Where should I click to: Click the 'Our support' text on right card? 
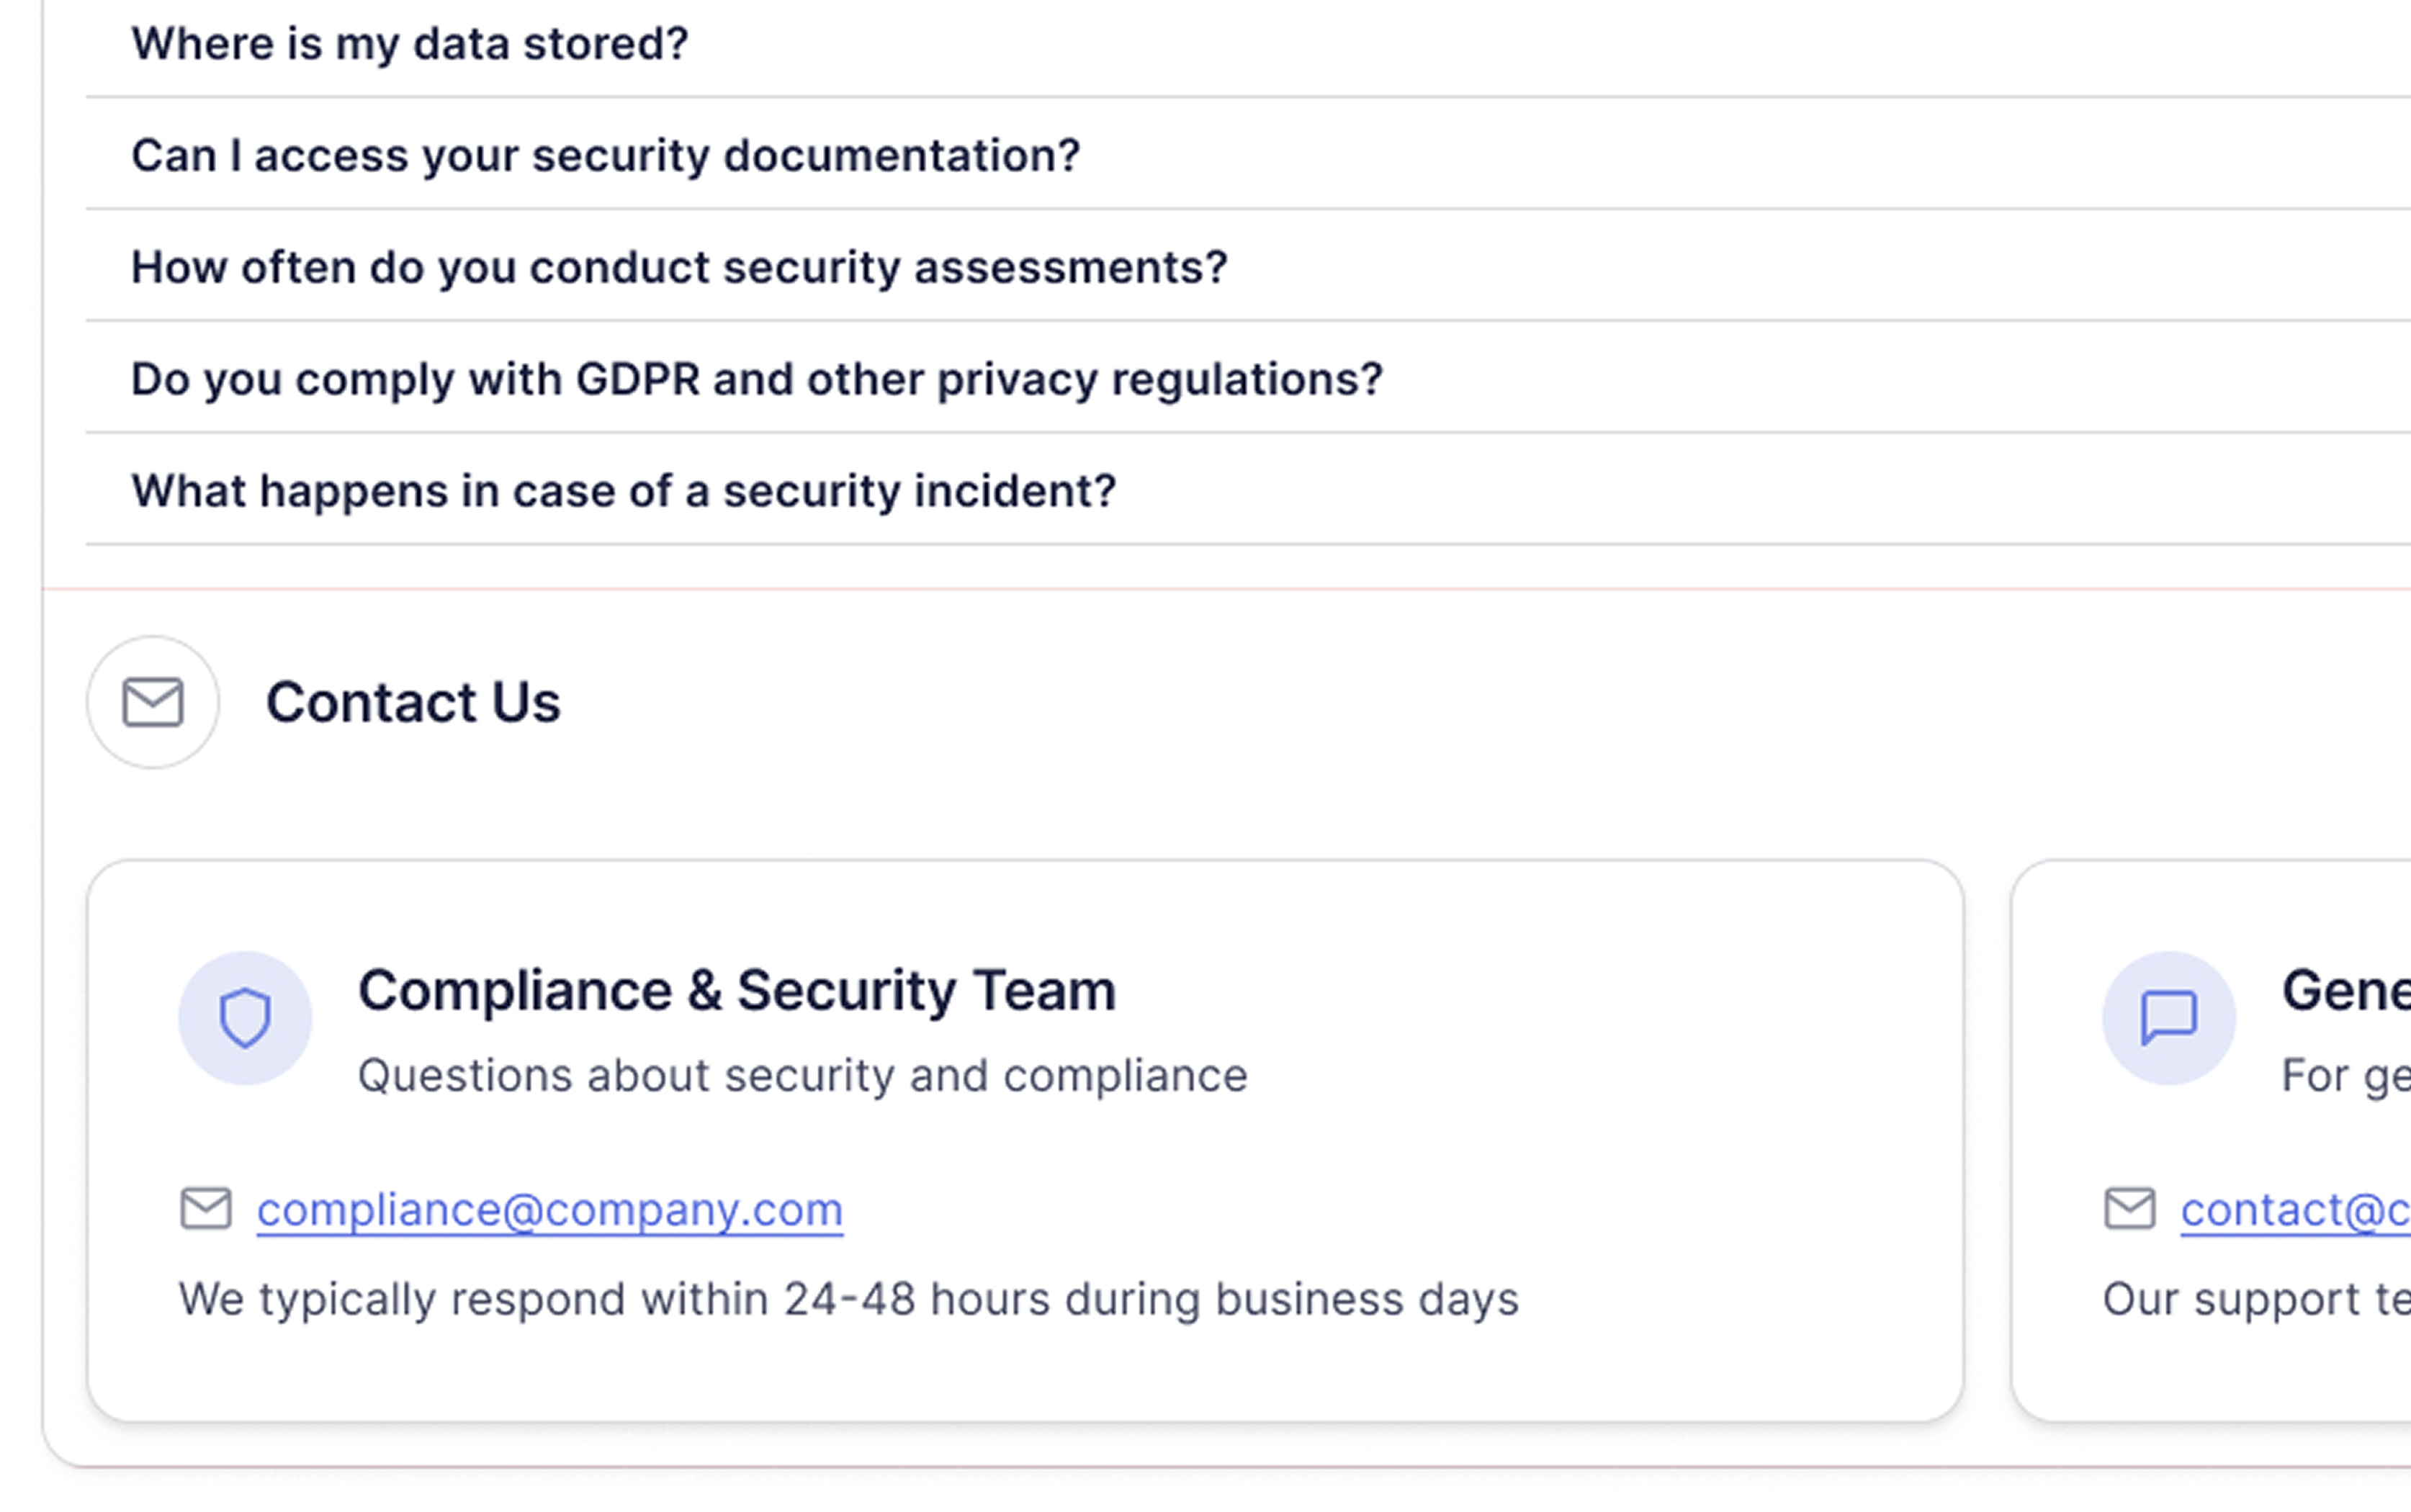2255,1299
